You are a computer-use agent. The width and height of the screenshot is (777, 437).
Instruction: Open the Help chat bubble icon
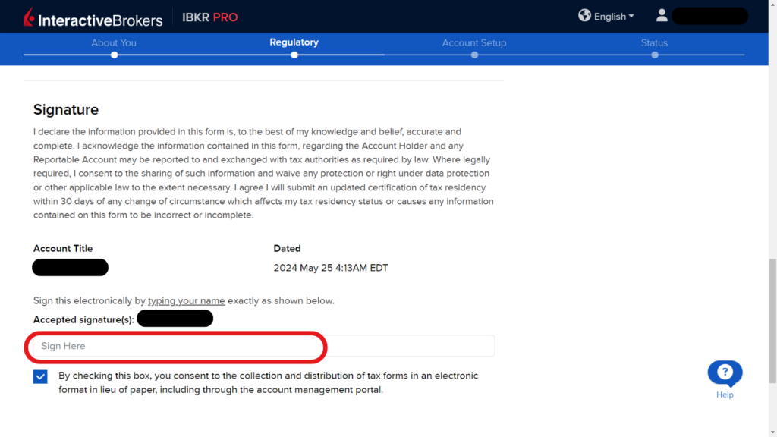(x=725, y=373)
